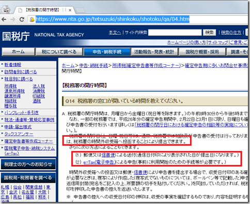Open the 福岡 regional bureau link
The image size is (250, 204).
tap(29, 197)
